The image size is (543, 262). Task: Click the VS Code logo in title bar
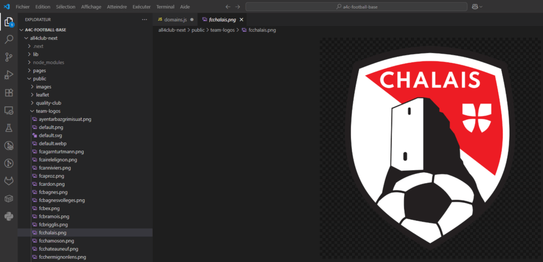click(6, 6)
